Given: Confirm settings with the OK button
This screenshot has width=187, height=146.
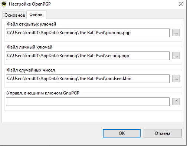Looking at the screenshot, I should coord(122,133).
